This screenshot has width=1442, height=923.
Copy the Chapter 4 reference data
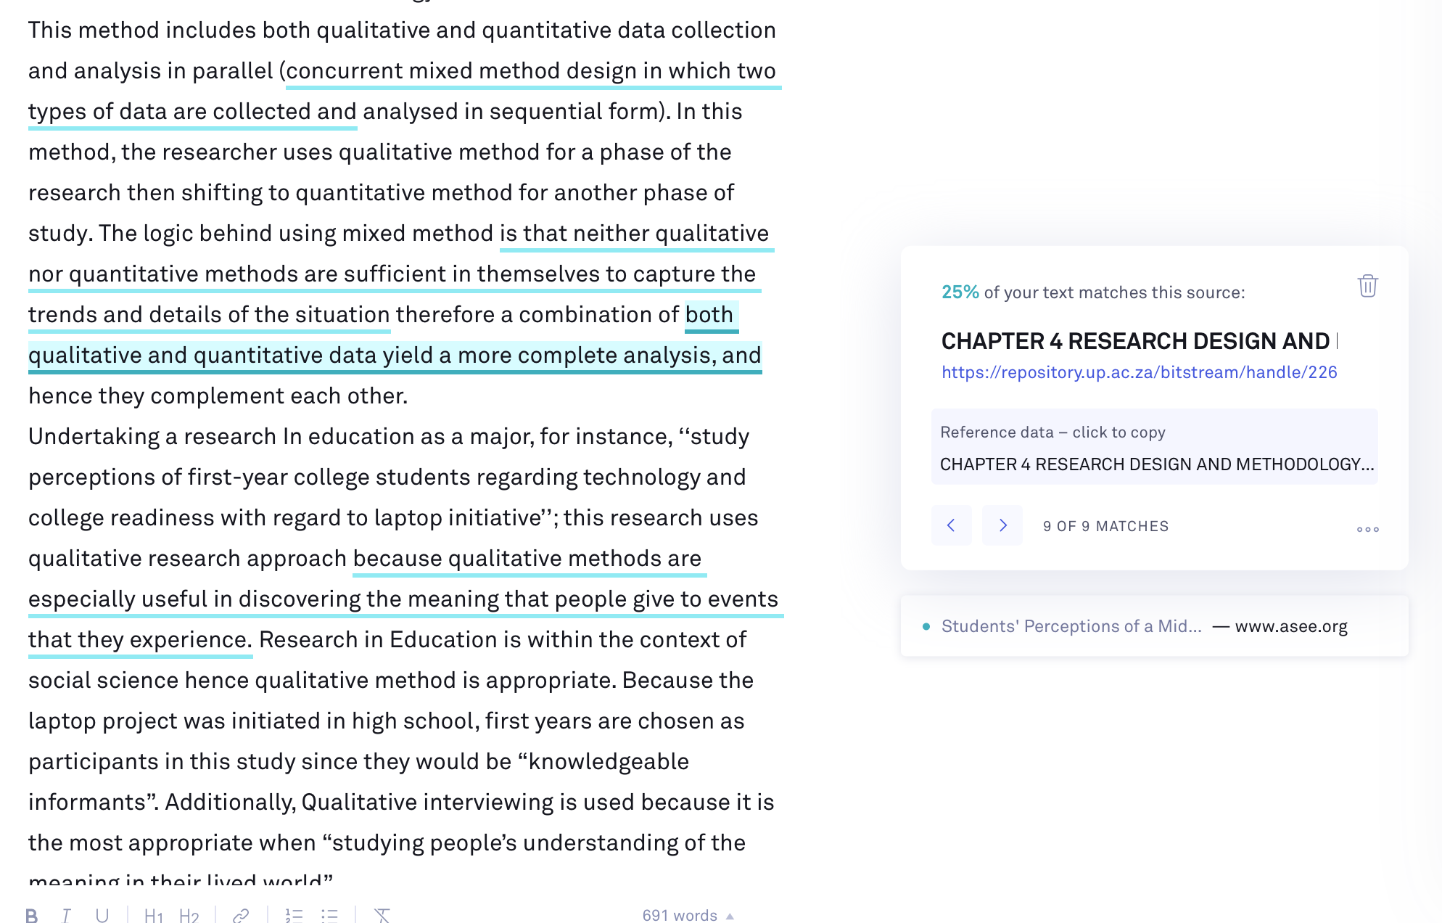tap(1155, 447)
